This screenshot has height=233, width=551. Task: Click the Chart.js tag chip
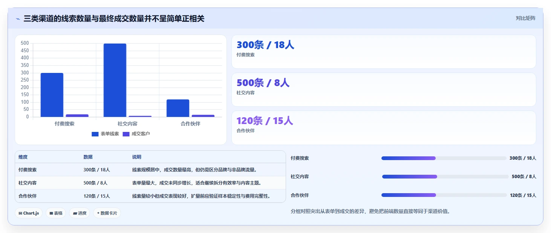pos(29,213)
